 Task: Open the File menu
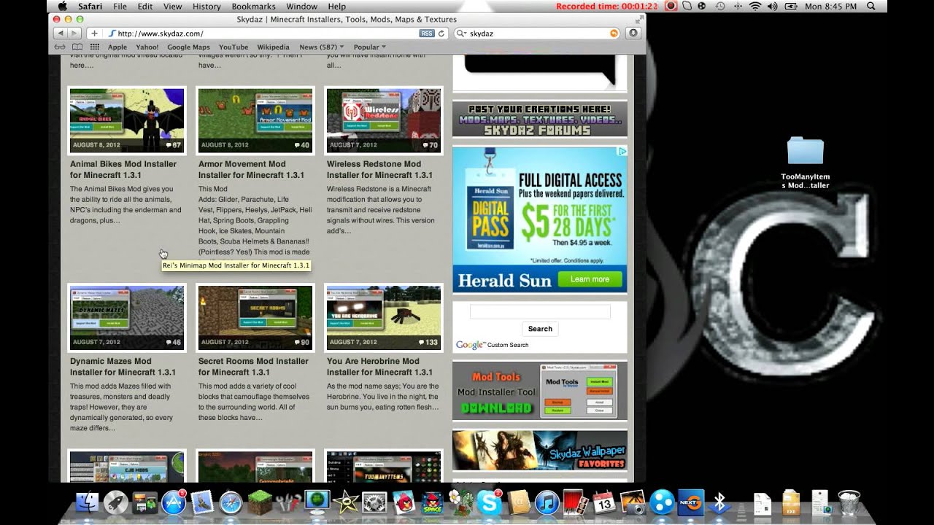pos(120,6)
